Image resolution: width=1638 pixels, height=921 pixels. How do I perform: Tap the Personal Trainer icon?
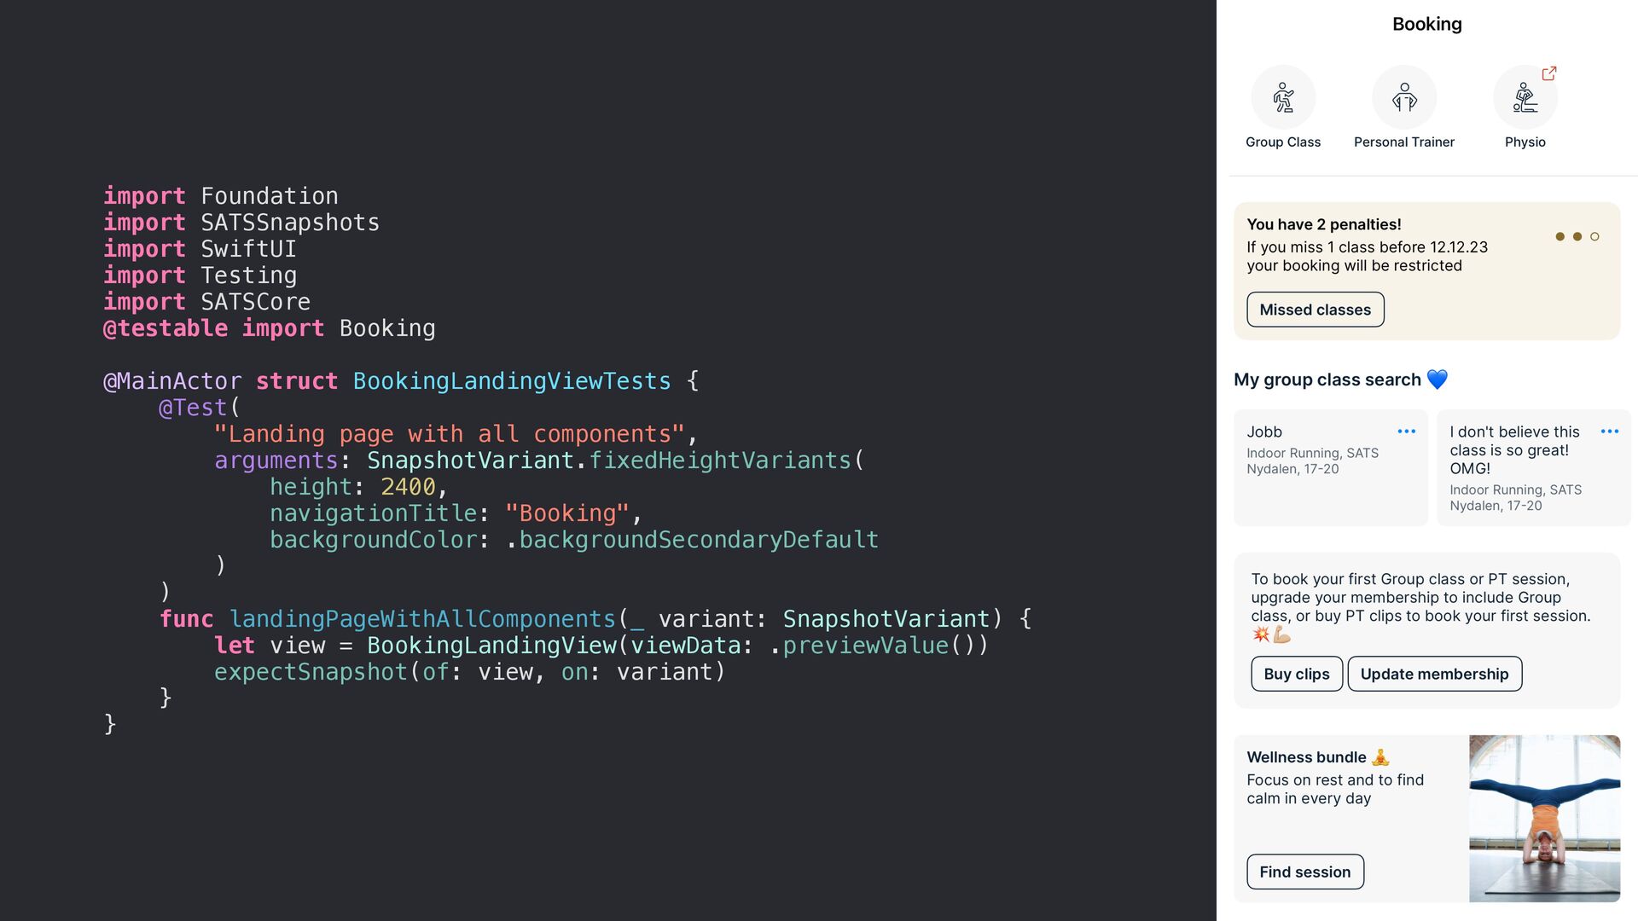point(1404,97)
